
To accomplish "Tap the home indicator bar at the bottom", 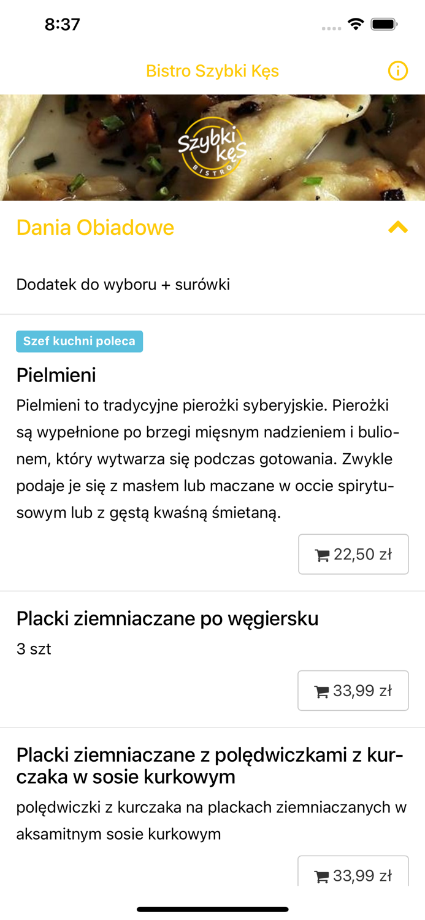I will pos(212,910).
